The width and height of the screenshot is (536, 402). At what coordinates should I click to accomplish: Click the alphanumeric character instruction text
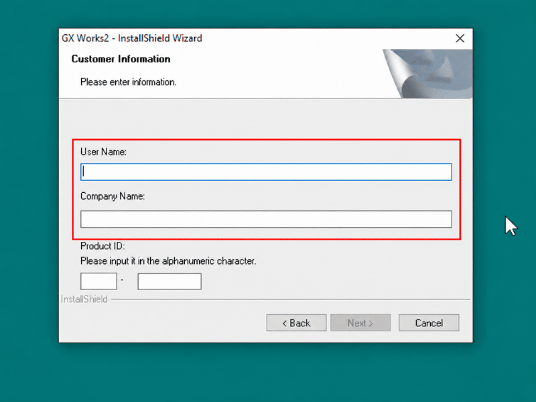click(x=168, y=261)
